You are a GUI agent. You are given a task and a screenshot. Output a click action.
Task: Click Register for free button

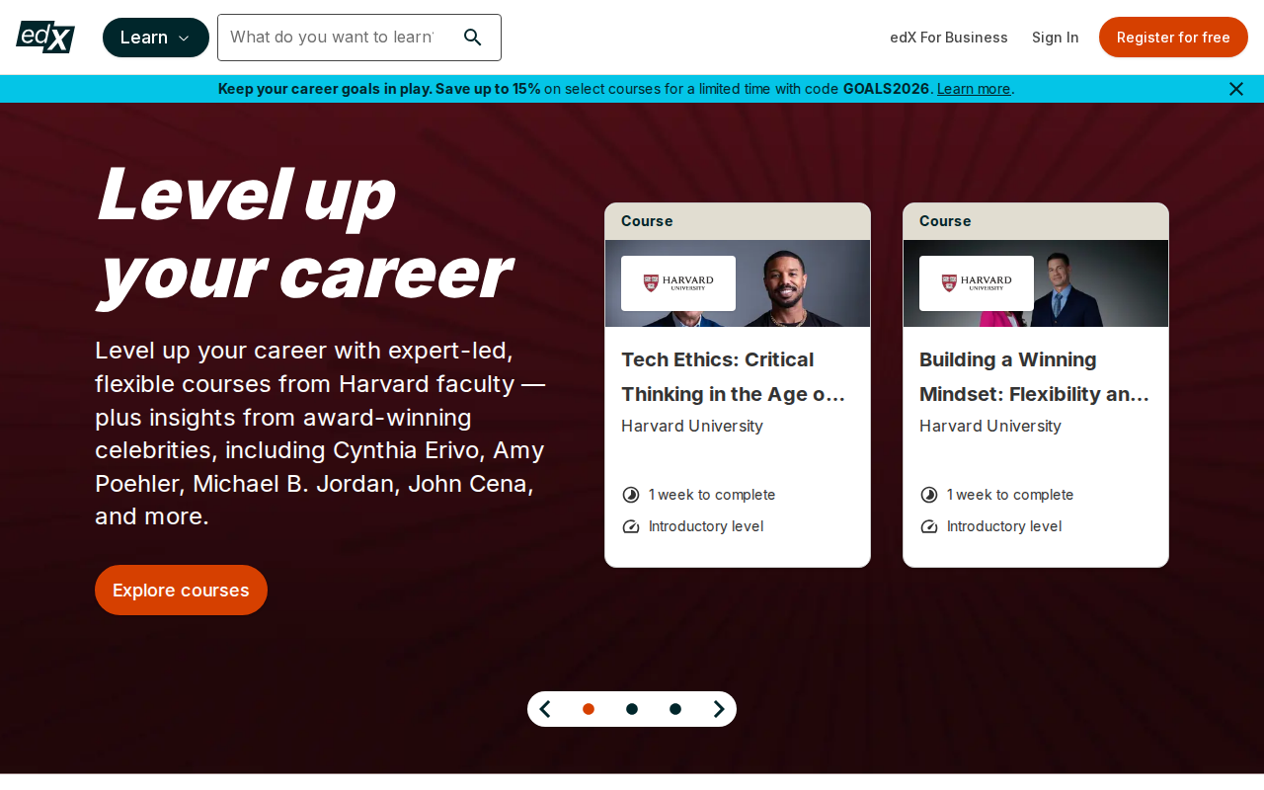point(1173,38)
